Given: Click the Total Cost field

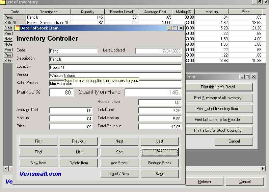Looking at the screenshot, I should click(160, 110).
